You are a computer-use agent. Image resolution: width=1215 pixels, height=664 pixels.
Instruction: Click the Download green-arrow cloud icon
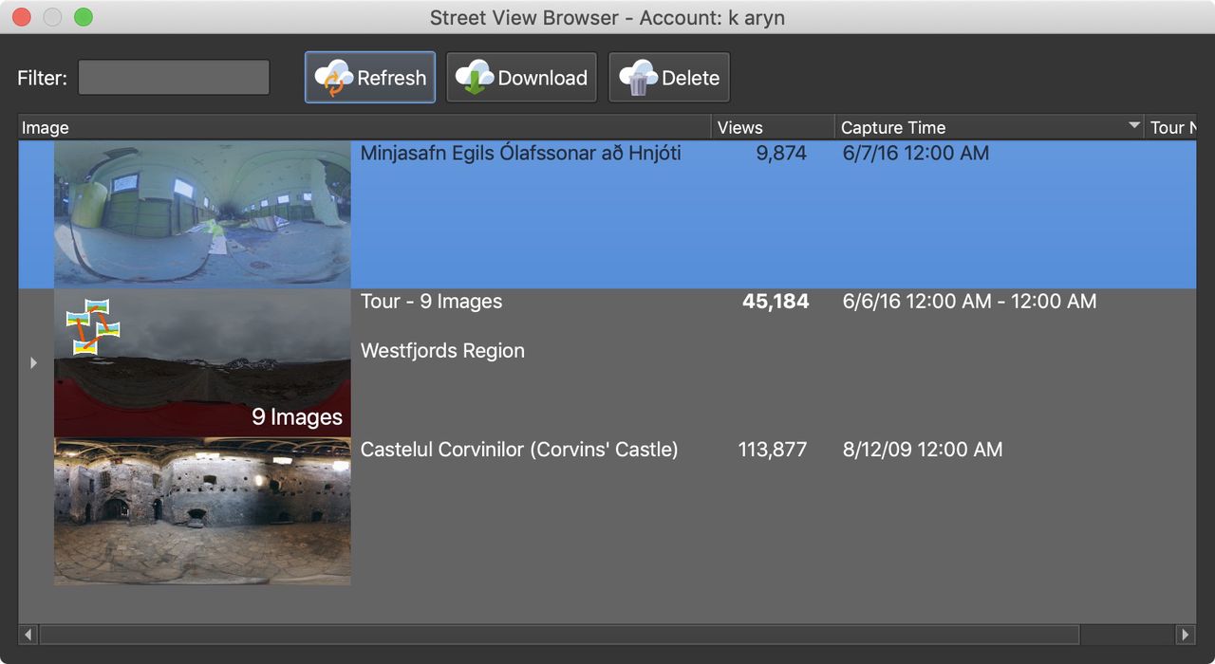[x=473, y=77]
